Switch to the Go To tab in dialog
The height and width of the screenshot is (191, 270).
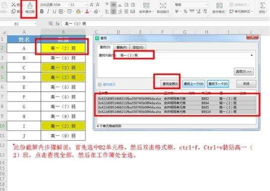[x=138, y=47]
